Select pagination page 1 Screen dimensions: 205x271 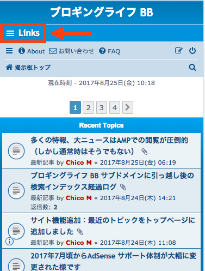(x=75, y=107)
